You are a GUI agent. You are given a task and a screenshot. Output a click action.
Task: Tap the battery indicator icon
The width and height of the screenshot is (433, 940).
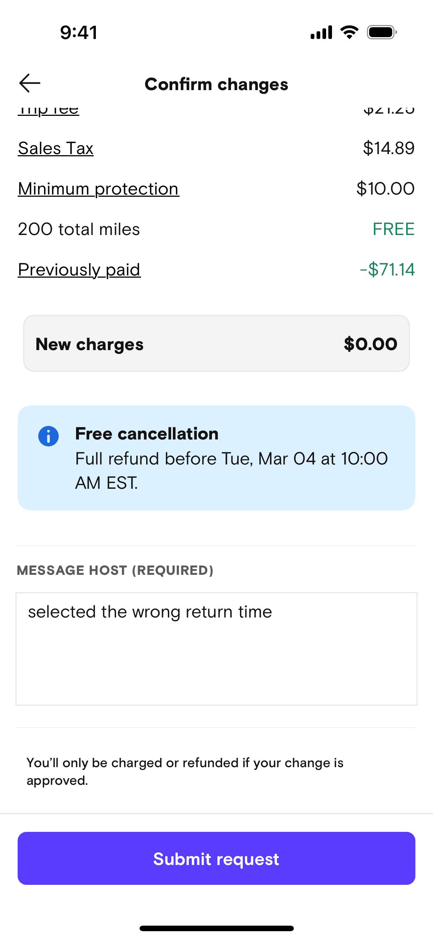[x=382, y=32]
